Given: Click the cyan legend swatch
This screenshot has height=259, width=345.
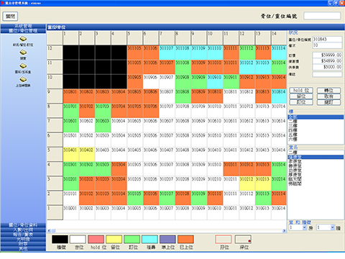Looking at the screenshot, I should point(149,240).
